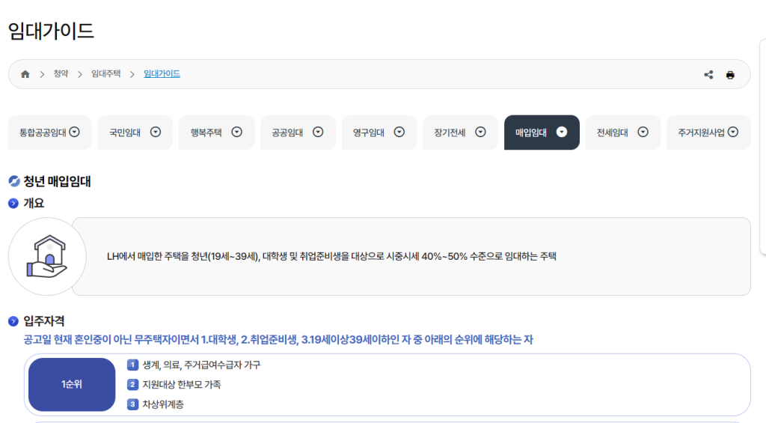Expand 국민임대 dropdown arrow
The height and width of the screenshot is (423, 766).
click(156, 132)
